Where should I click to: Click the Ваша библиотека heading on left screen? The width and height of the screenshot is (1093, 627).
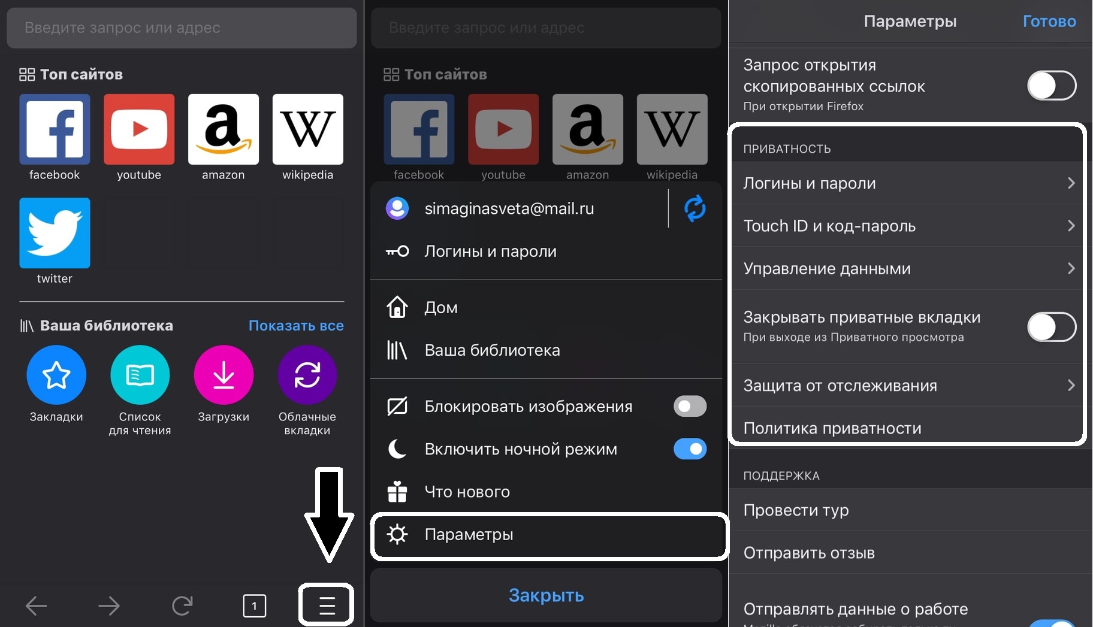tap(106, 325)
